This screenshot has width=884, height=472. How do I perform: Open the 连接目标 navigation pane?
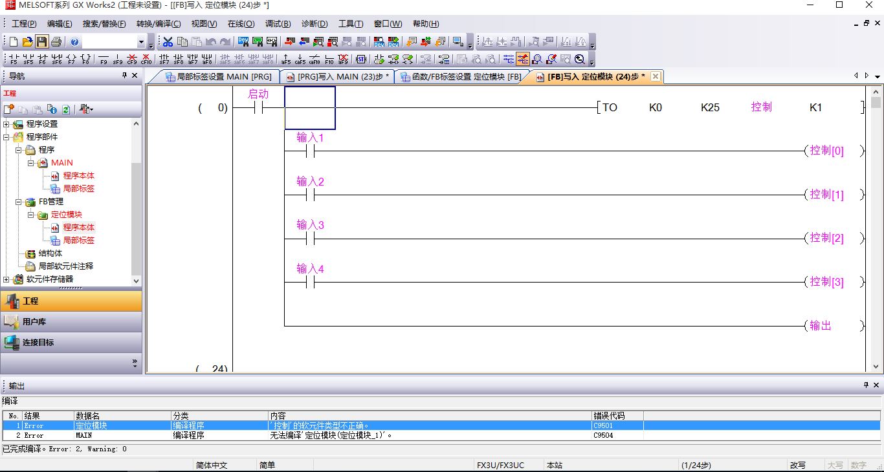point(38,343)
